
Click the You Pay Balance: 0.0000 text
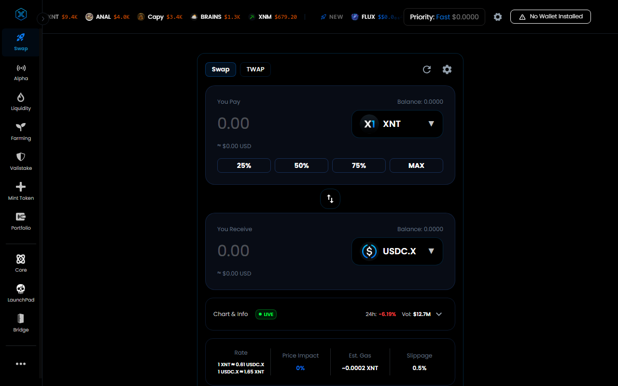click(420, 102)
